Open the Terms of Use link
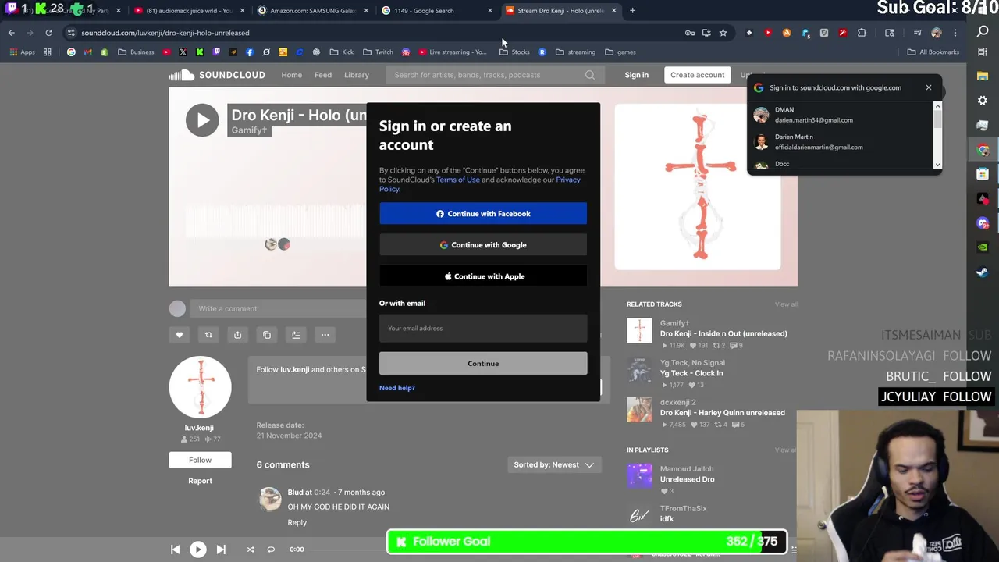This screenshot has width=999, height=562. [458, 180]
